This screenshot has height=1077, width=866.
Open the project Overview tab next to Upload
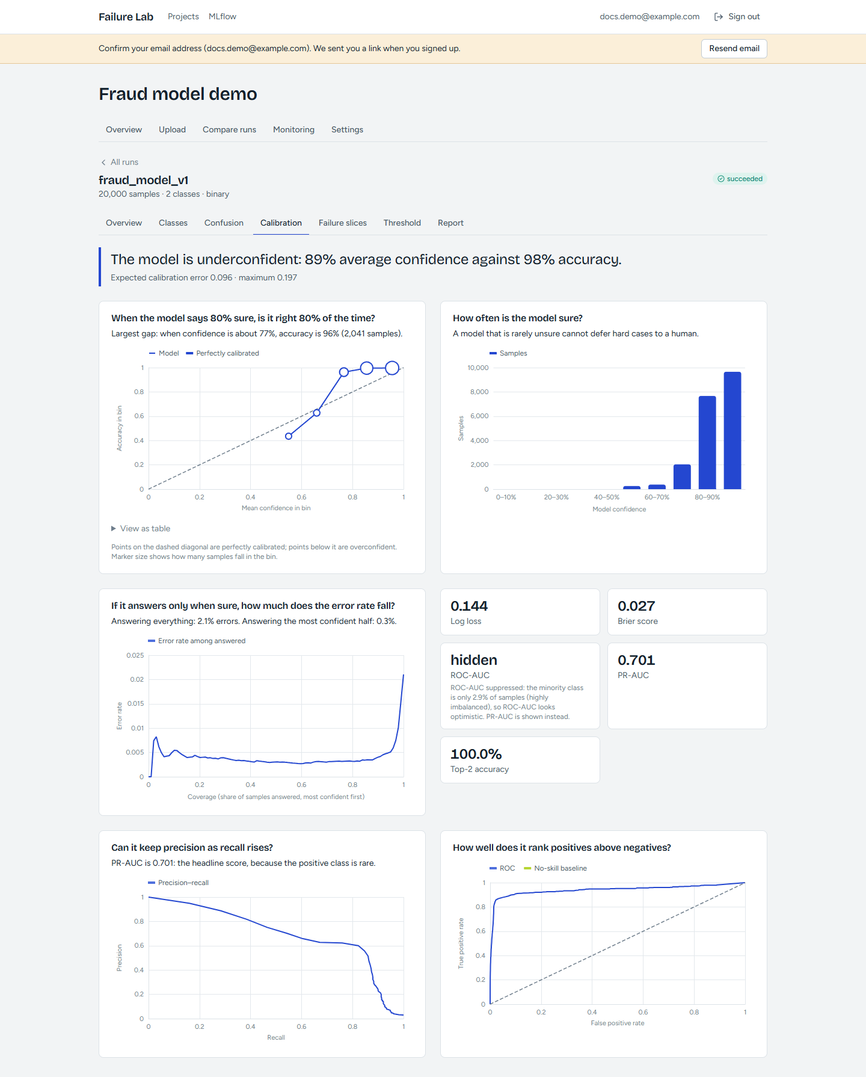(124, 130)
